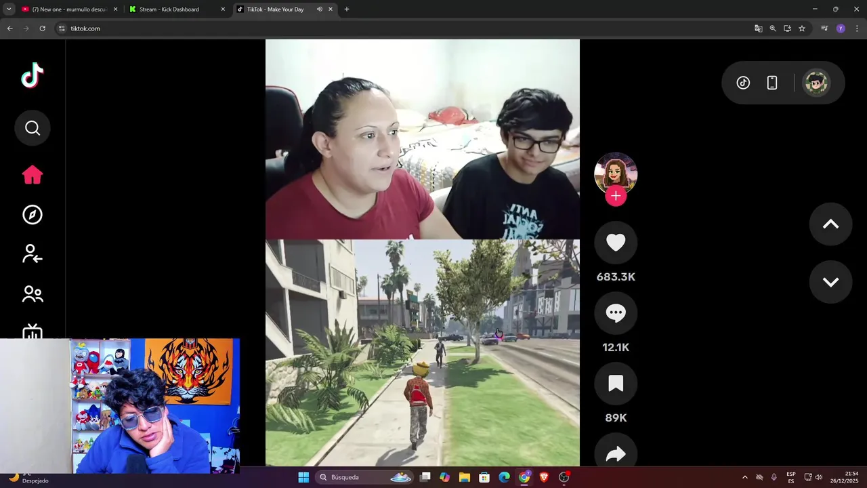Mute the TikTok tab audio icon
The width and height of the screenshot is (867, 488).
point(320,9)
